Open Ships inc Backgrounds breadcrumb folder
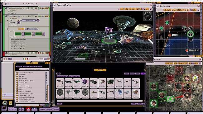 point(74,76)
